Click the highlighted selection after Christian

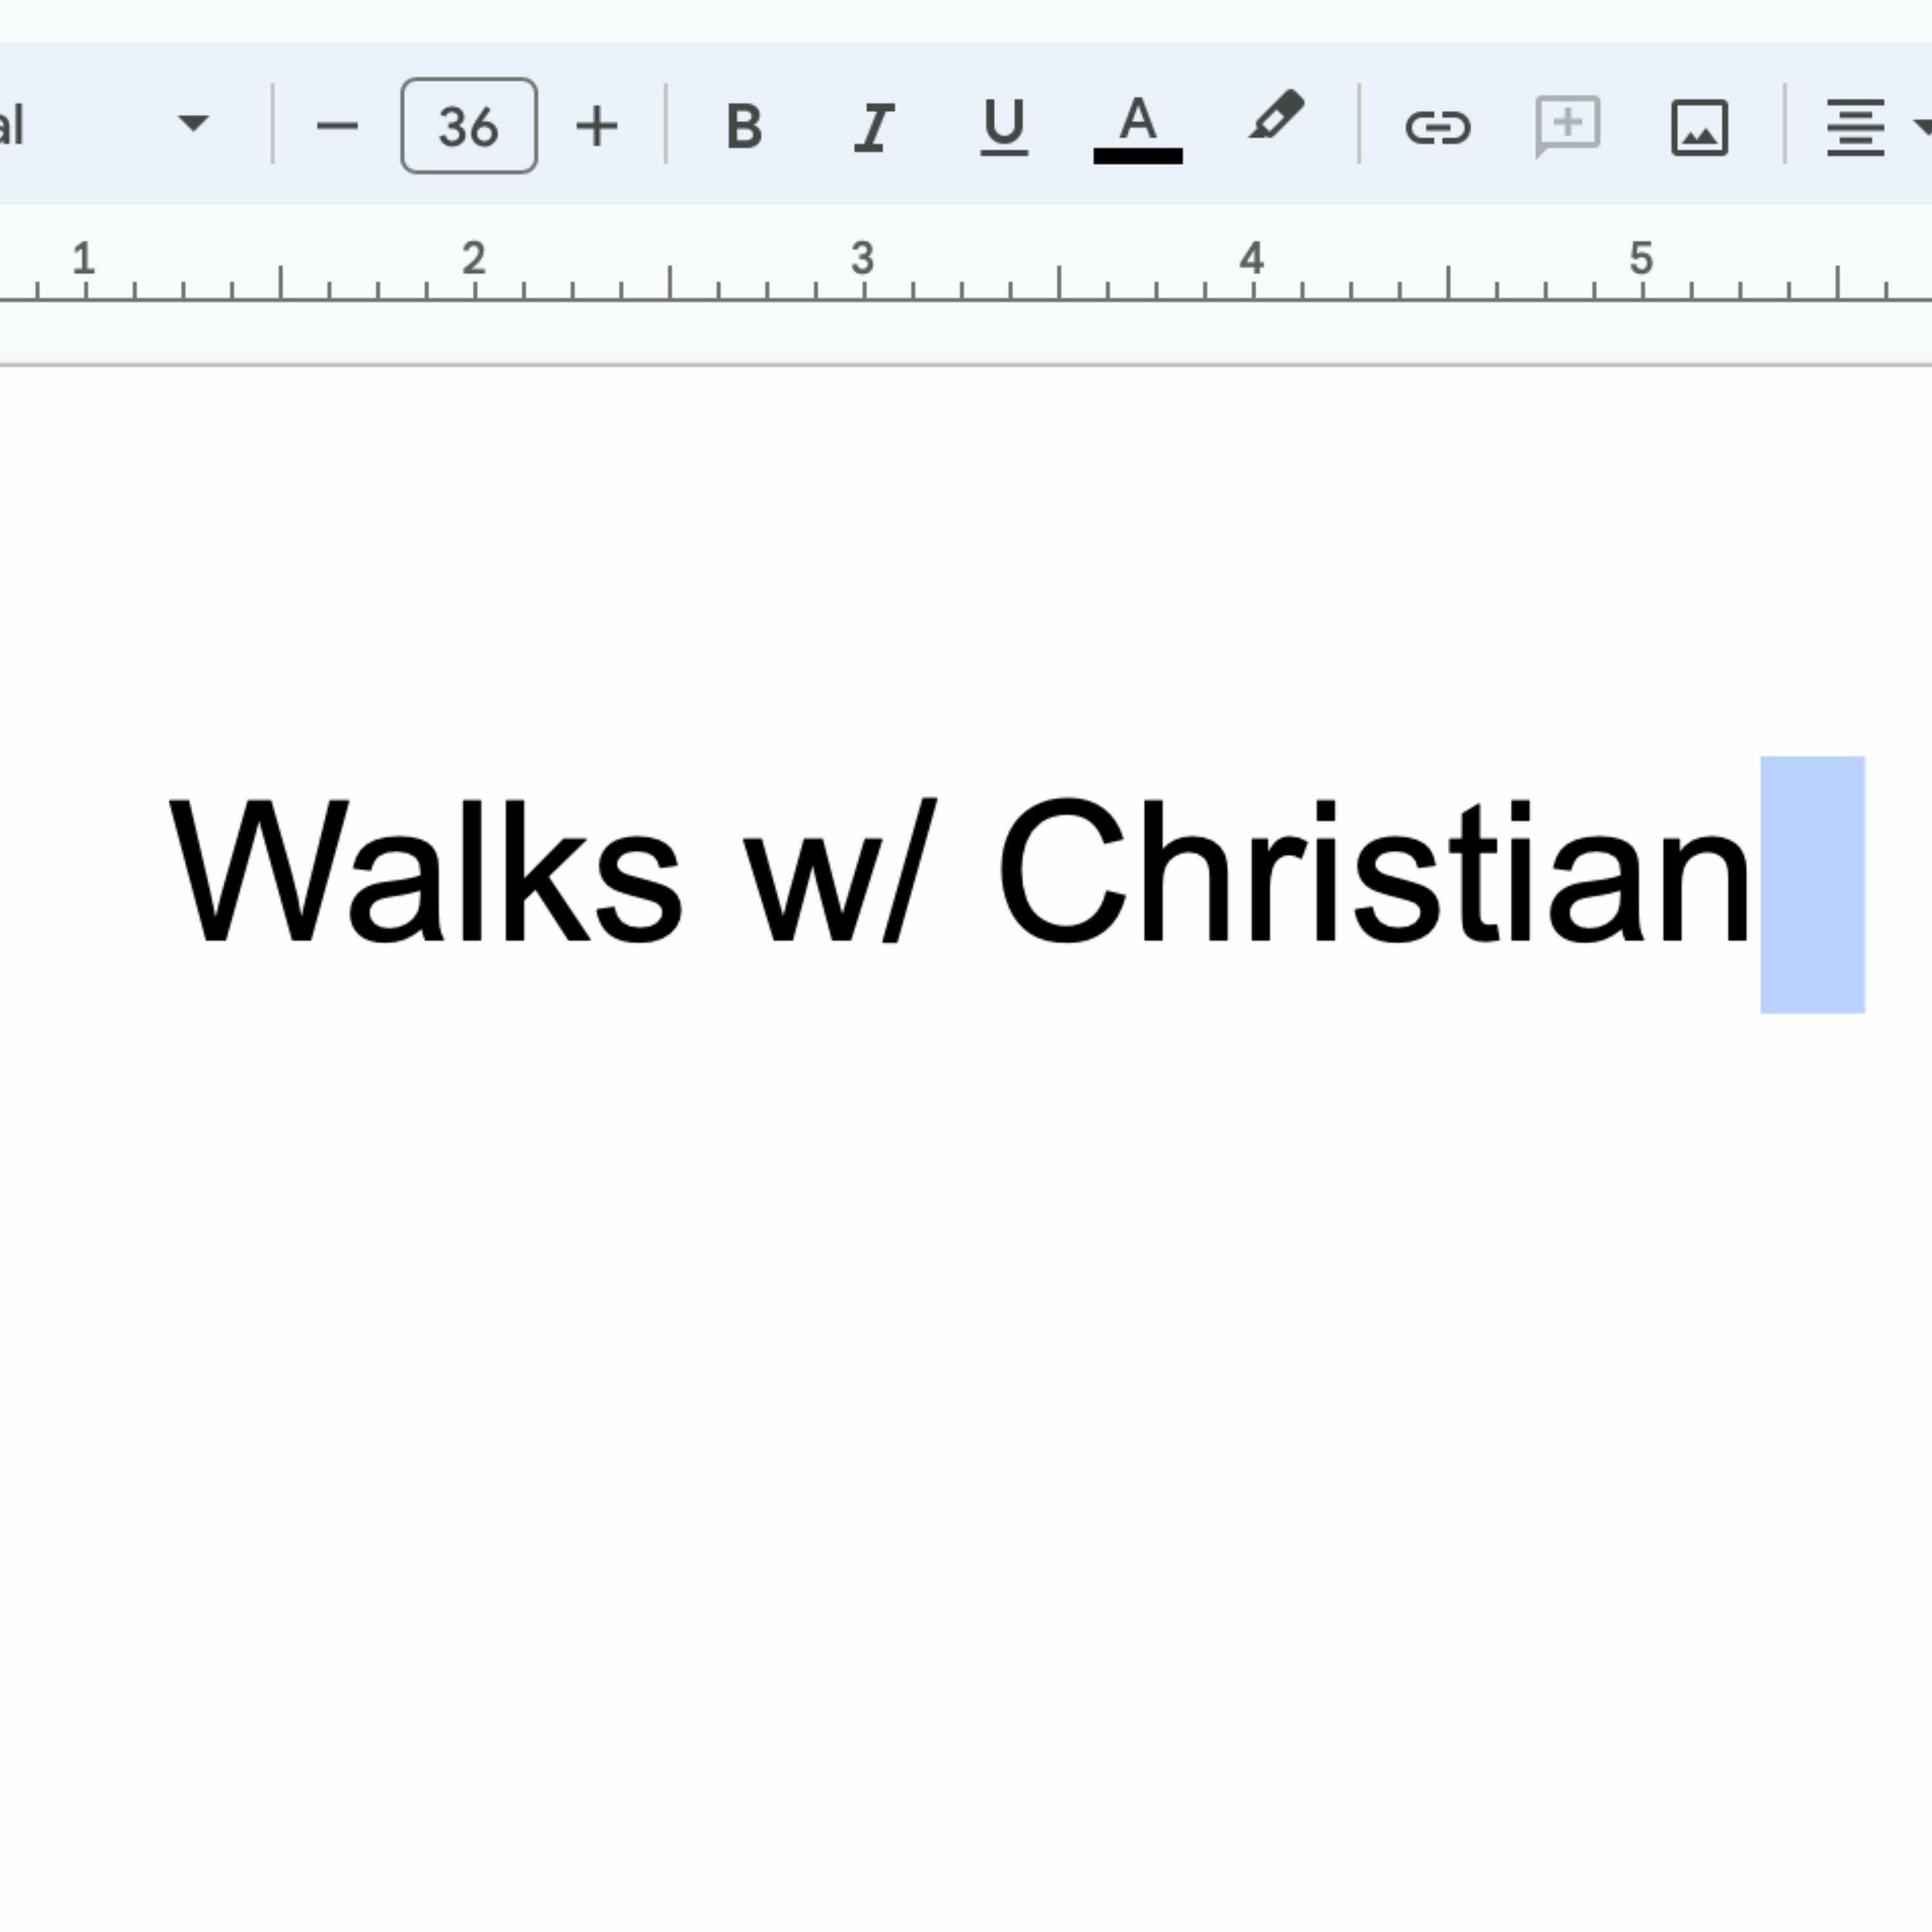coord(1811,884)
